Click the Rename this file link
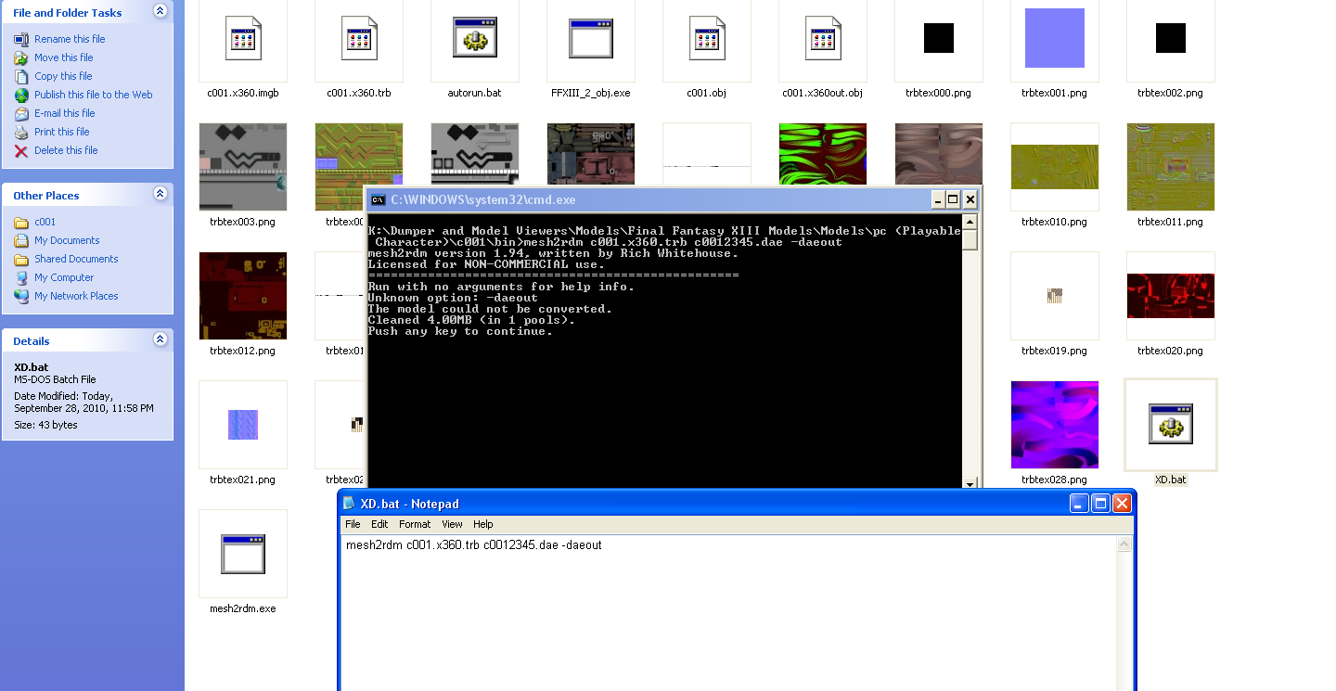Image resolution: width=1336 pixels, height=691 pixels. [x=70, y=39]
